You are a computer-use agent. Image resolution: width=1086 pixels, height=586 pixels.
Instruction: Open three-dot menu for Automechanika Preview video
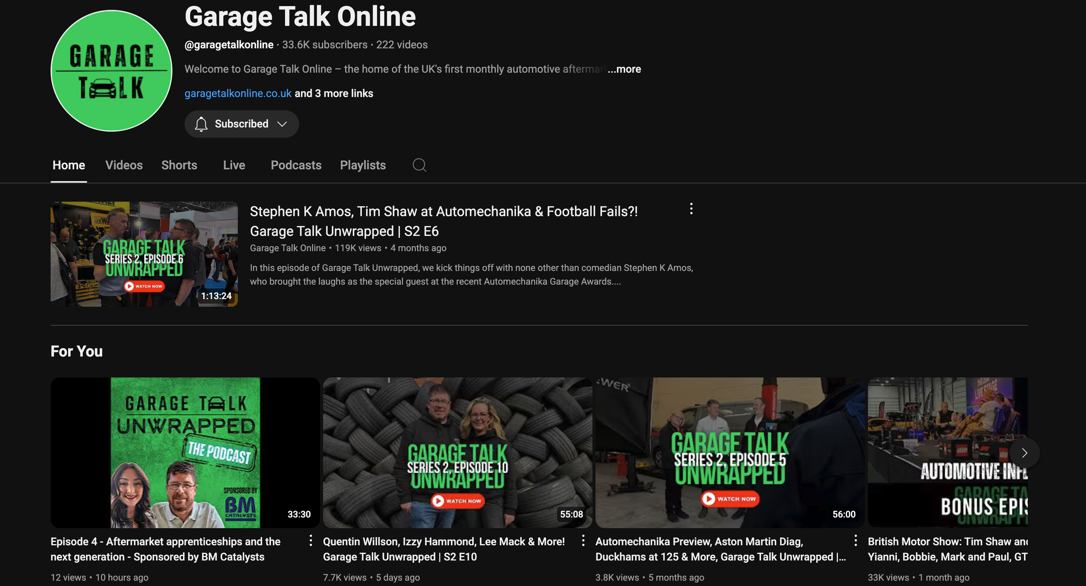(855, 540)
